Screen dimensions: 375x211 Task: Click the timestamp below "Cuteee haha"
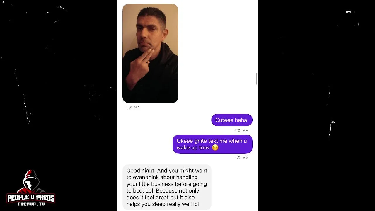(242, 130)
